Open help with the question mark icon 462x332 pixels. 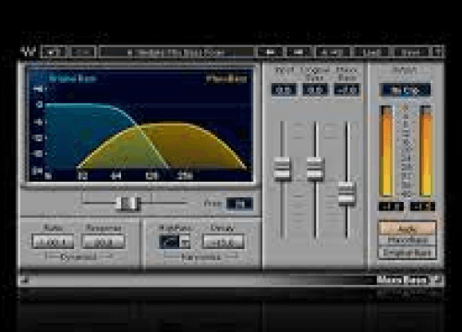pos(438,52)
